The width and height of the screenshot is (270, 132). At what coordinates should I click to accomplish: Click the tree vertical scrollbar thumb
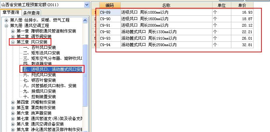pos(85,75)
